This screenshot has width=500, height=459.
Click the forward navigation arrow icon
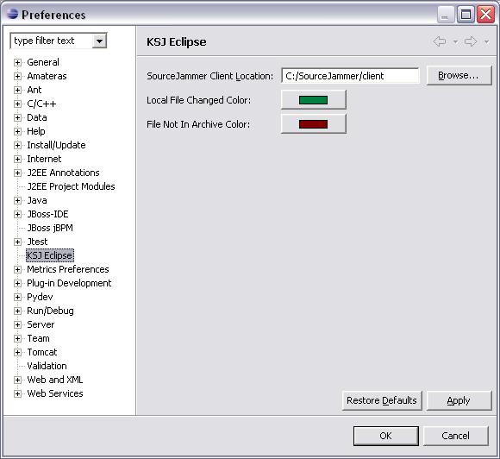(x=471, y=41)
